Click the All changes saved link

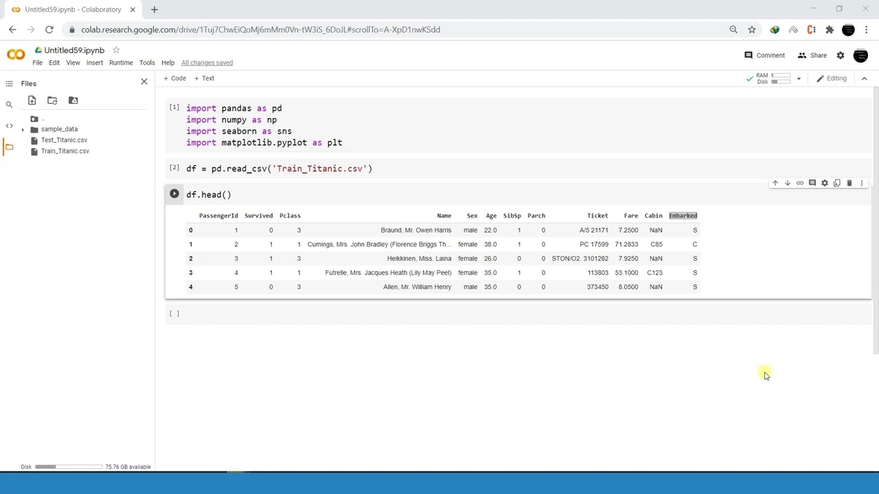point(207,62)
